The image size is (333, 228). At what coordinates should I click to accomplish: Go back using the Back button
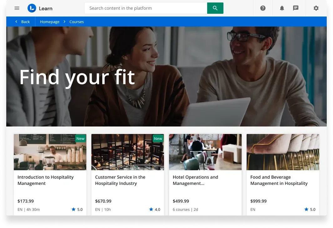[23, 22]
